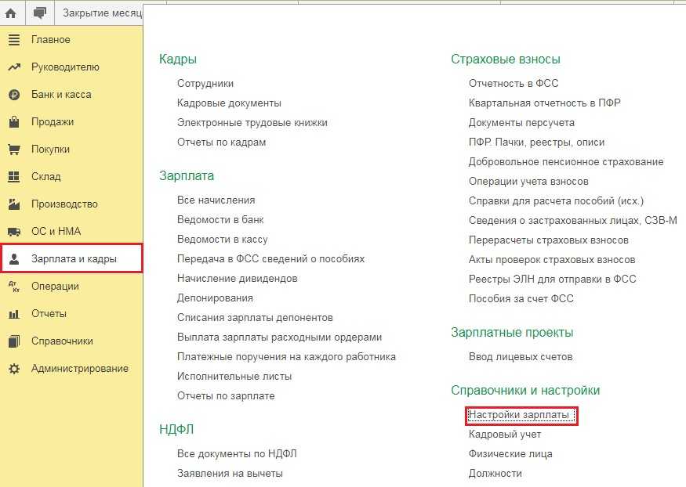
Task: Open Ведомости в кассу
Action: (x=222, y=240)
